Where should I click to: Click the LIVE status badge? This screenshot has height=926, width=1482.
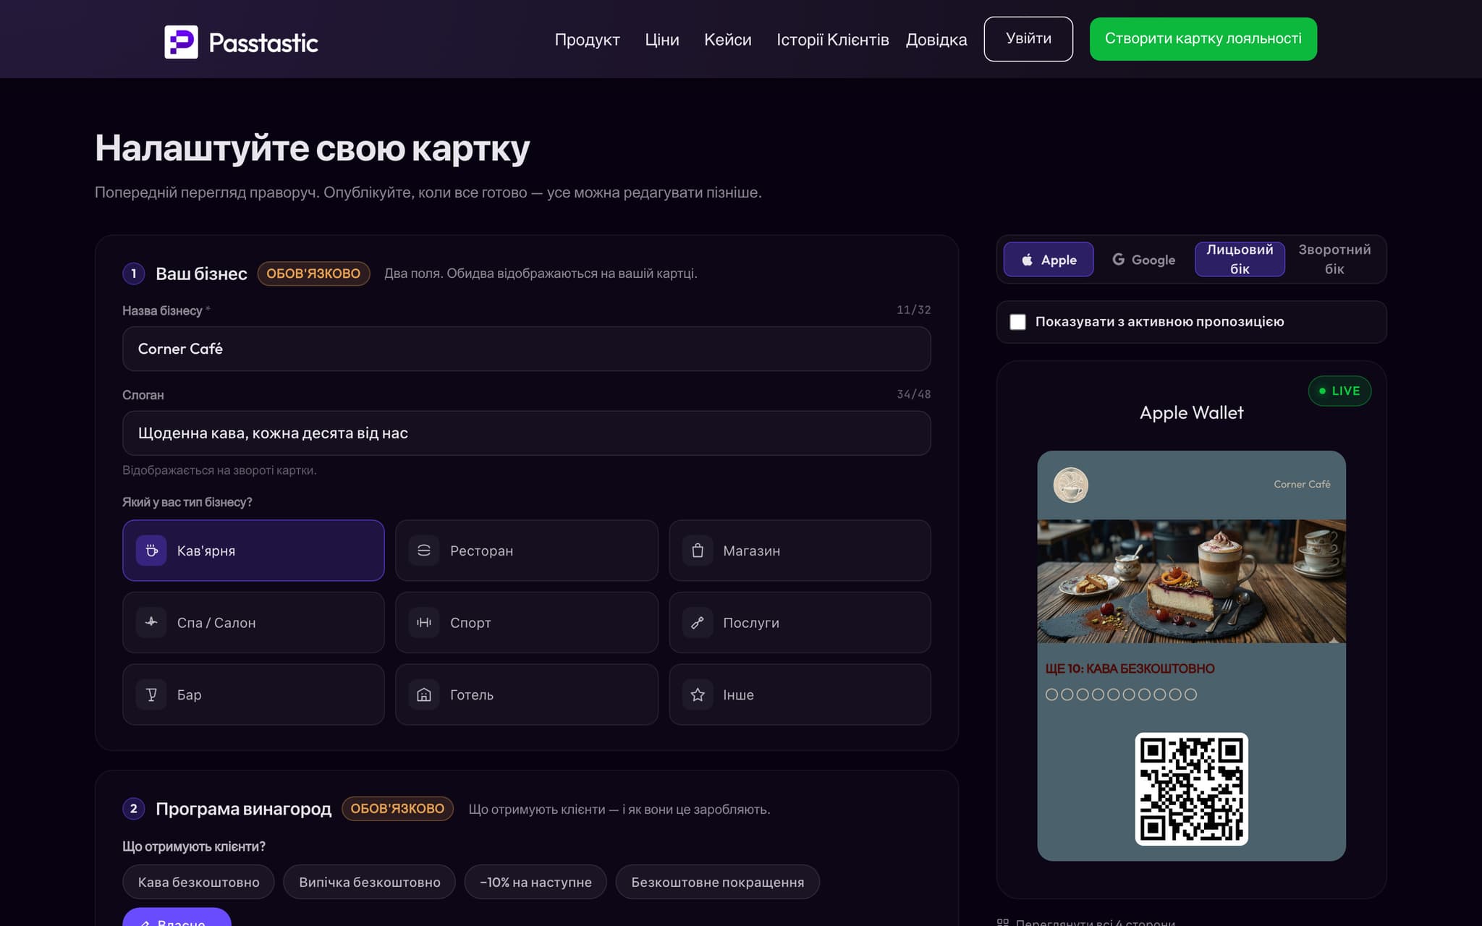(1339, 391)
